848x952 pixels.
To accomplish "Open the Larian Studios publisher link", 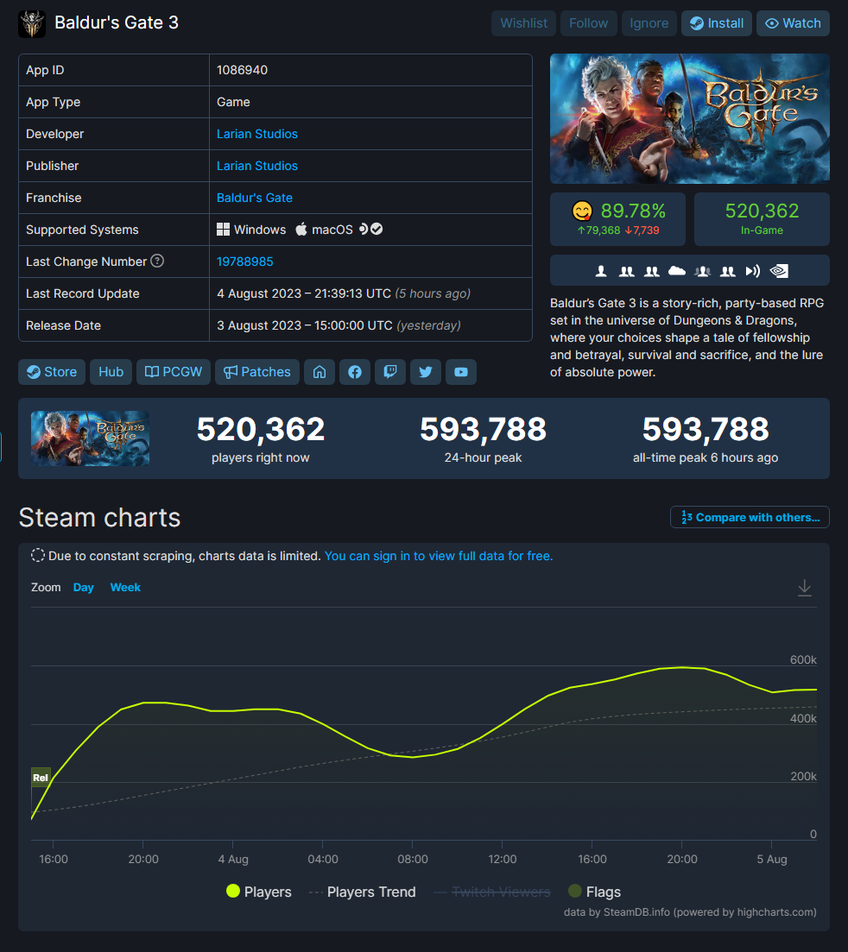I will pyautogui.click(x=257, y=166).
